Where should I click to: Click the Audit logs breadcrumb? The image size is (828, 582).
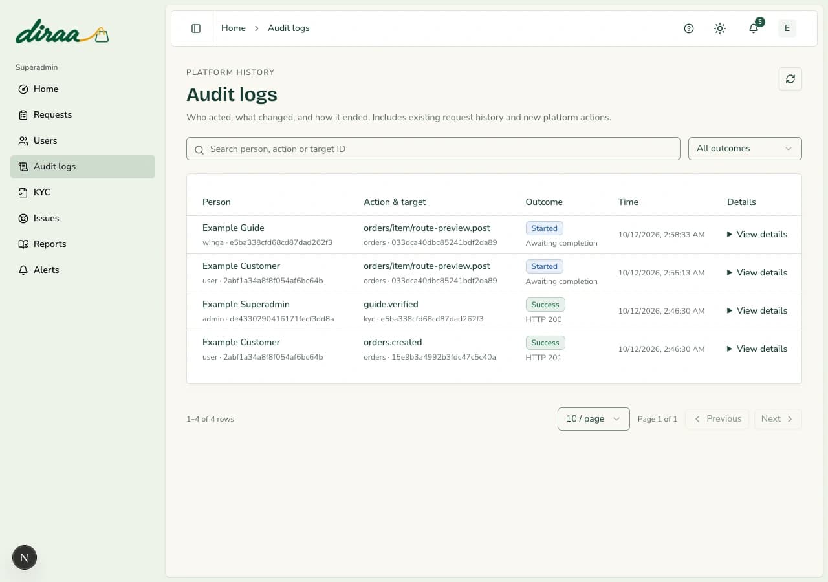tap(289, 28)
